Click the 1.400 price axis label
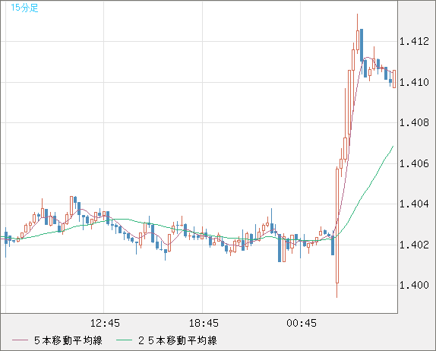 [414, 285]
